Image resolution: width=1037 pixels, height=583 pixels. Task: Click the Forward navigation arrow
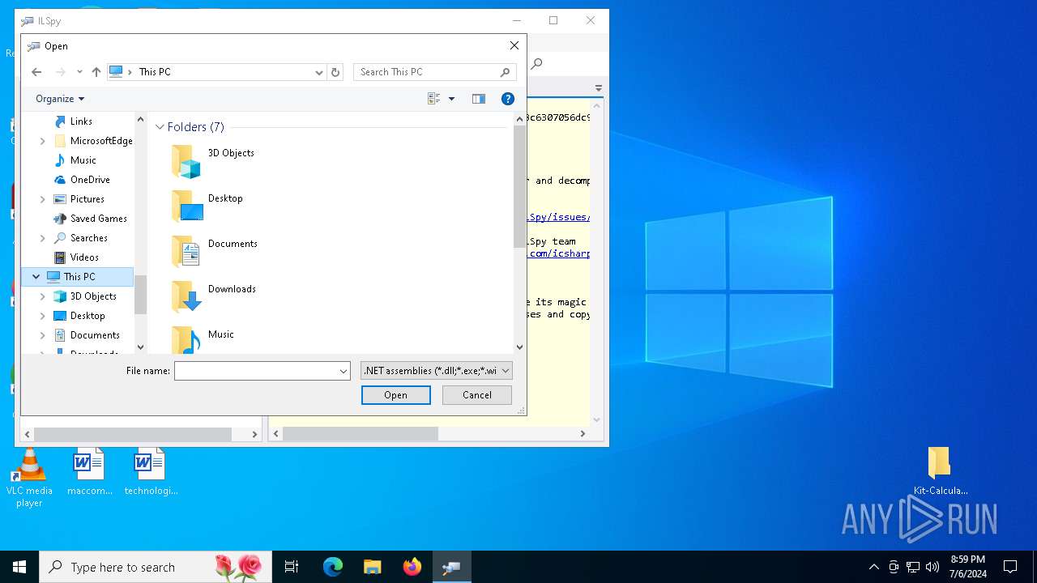(60, 72)
